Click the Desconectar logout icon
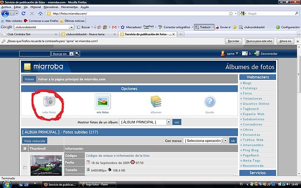The width and height of the screenshot is (301, 188). tap(257, 54)
